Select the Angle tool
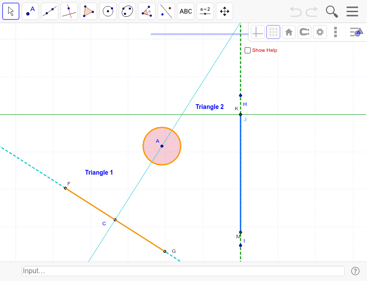 click(x=147, y=11)
